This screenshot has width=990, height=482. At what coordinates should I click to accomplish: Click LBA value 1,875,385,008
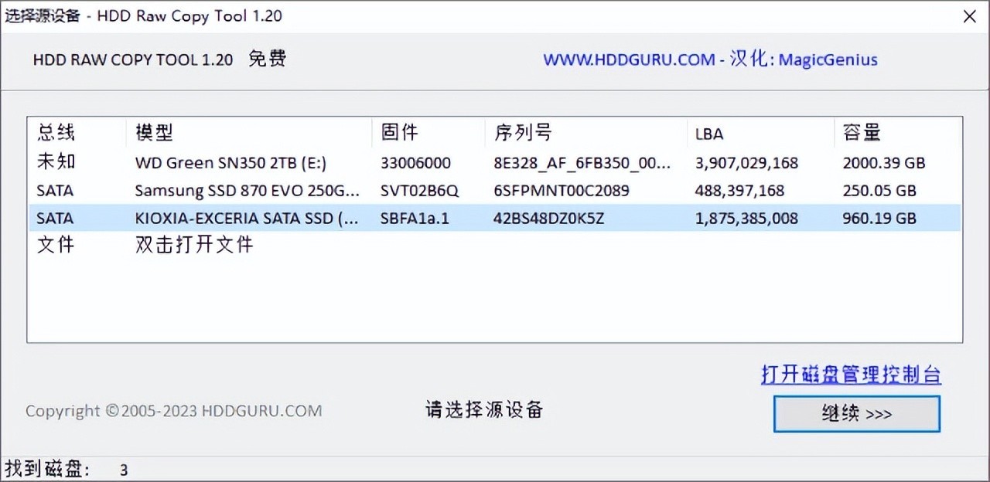click(746, 219)
